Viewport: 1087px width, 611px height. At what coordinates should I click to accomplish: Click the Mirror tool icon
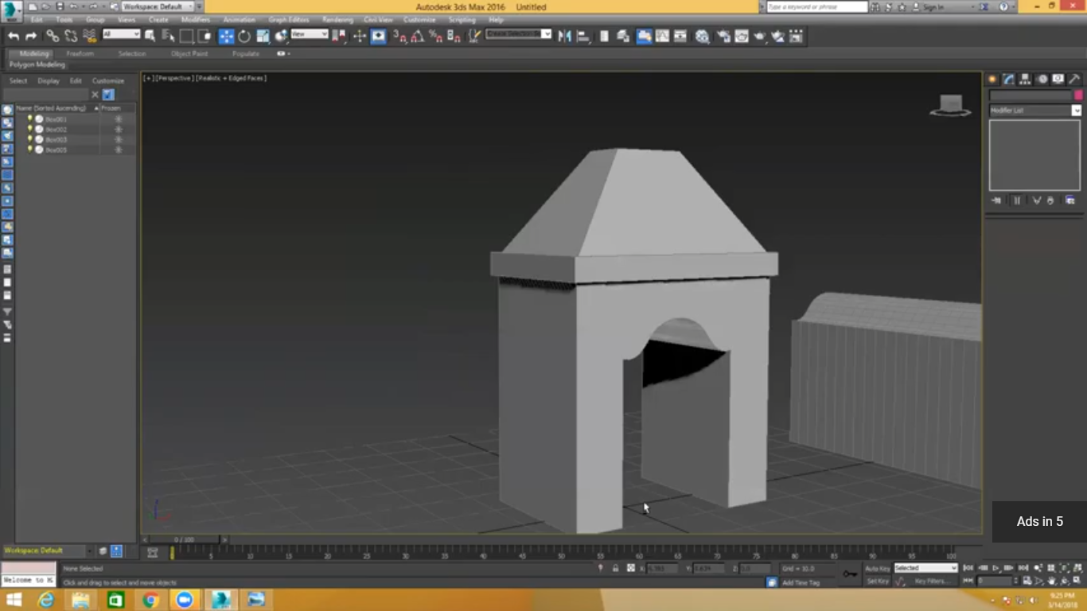[564, 36]
